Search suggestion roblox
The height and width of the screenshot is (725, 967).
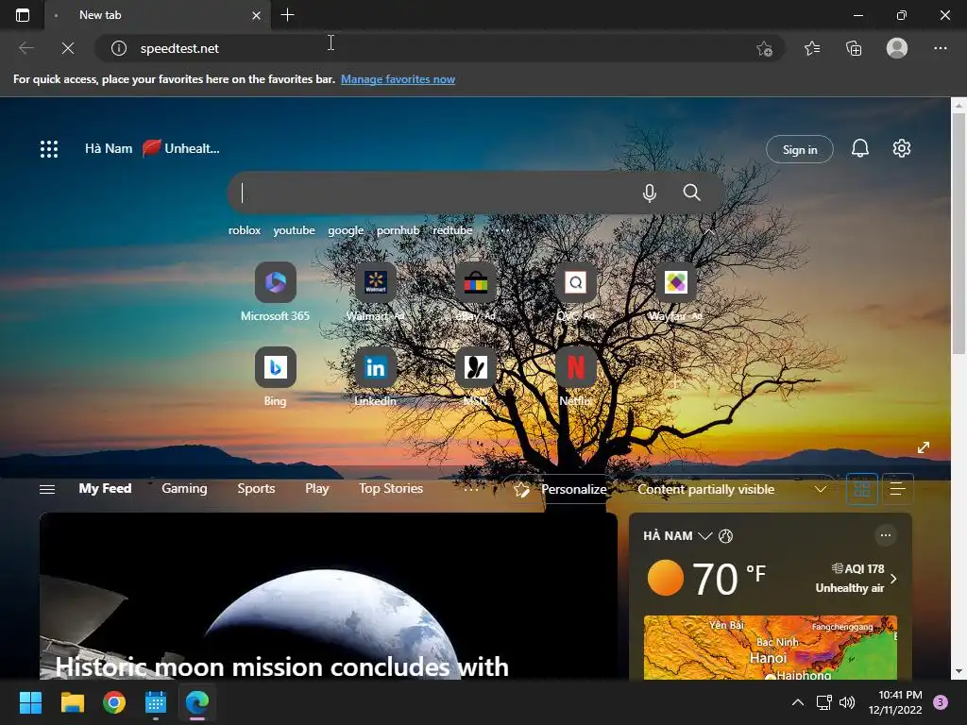tap(245, 230)
